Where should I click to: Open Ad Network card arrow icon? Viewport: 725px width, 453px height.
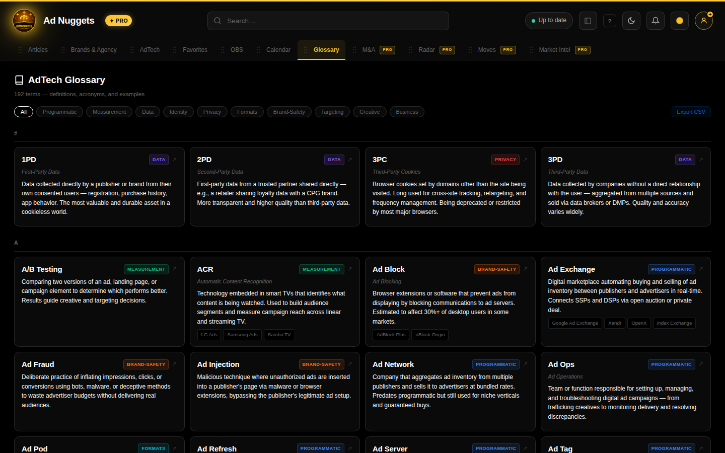(525, 364)
